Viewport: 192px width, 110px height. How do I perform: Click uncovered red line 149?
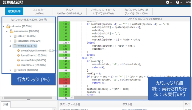coord(64,83)
